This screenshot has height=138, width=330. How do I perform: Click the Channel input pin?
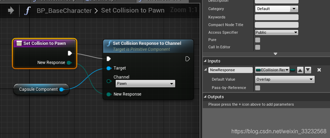109,81
